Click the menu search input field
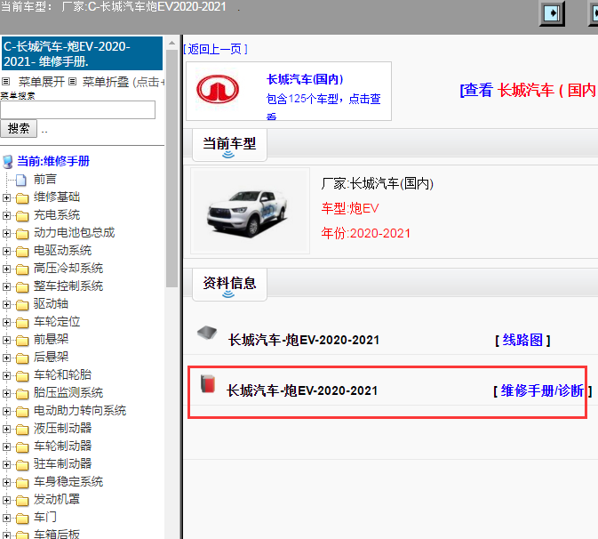The width and height of the screenshot is (598, 539). (78, 110)
